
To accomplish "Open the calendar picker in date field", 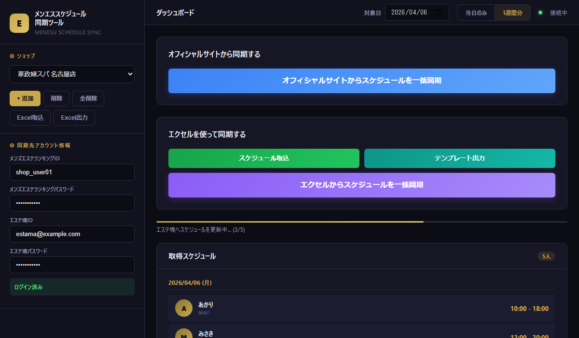I will 439,13.
